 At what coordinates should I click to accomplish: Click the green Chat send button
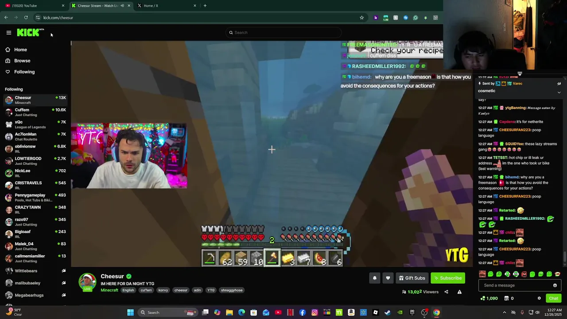point(553,298)
